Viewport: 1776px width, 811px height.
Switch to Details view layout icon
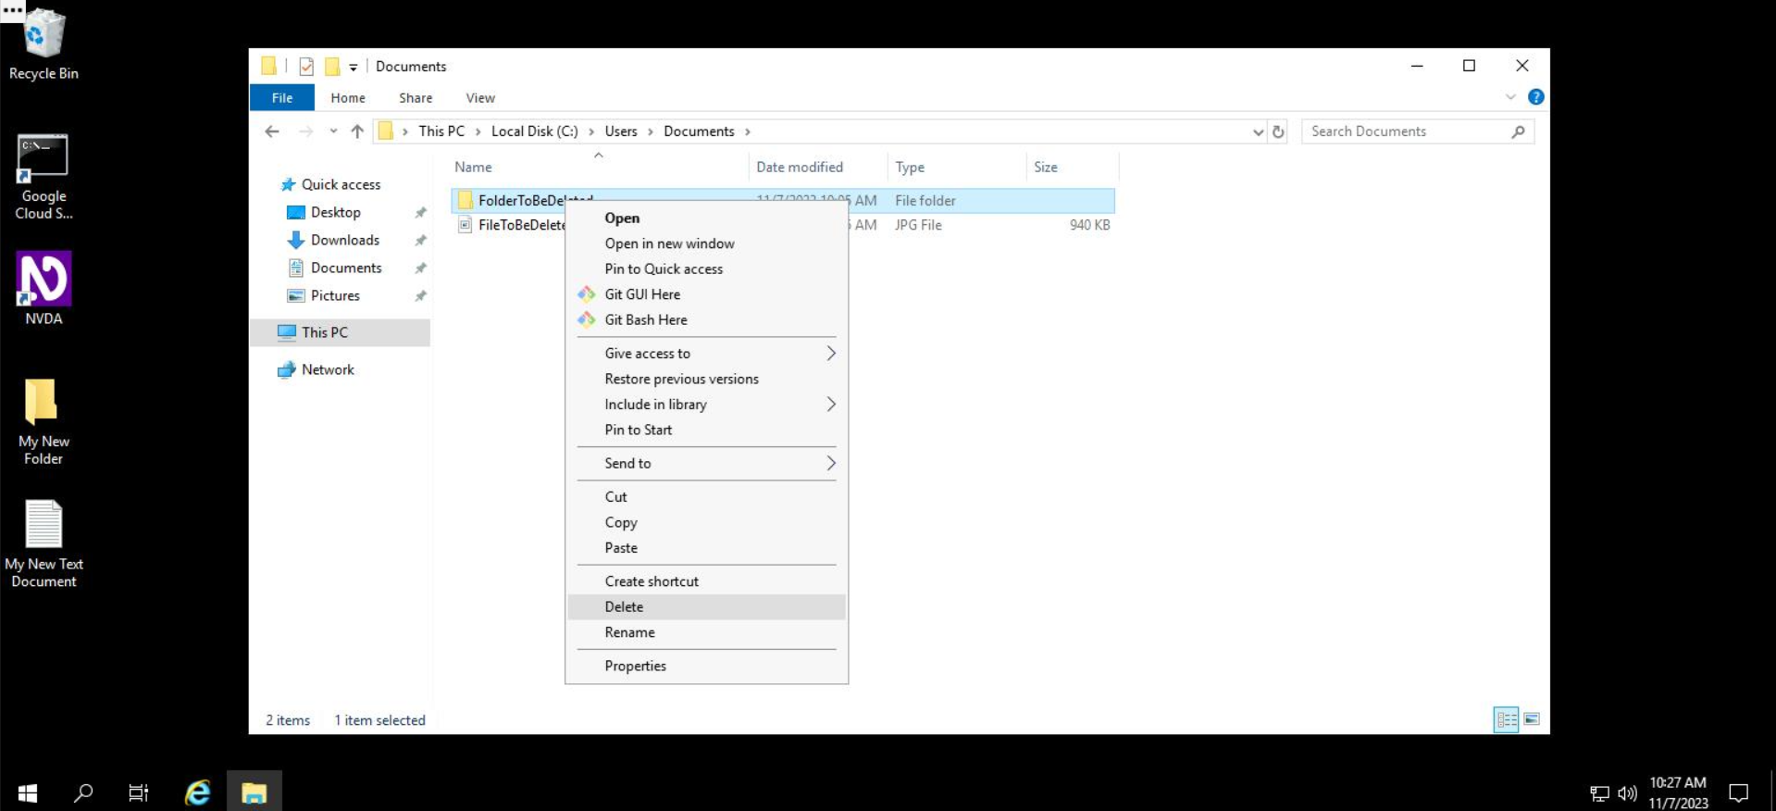pos(1506,719)
